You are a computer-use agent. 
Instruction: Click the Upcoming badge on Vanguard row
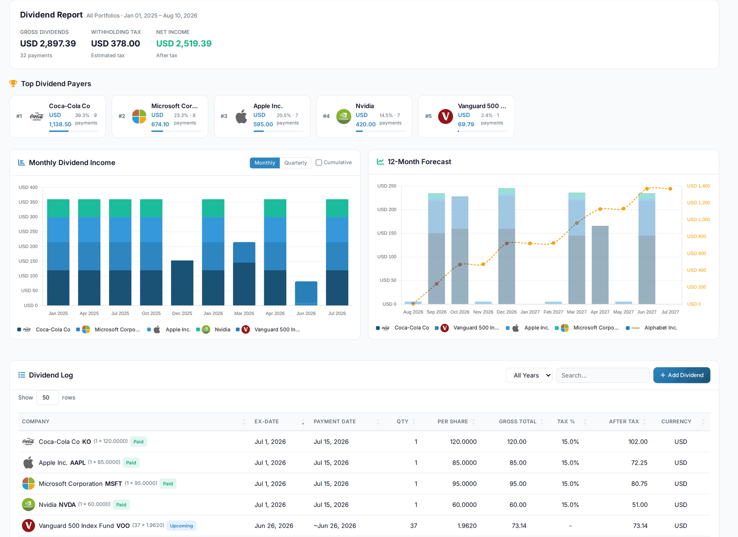point(181,525)
